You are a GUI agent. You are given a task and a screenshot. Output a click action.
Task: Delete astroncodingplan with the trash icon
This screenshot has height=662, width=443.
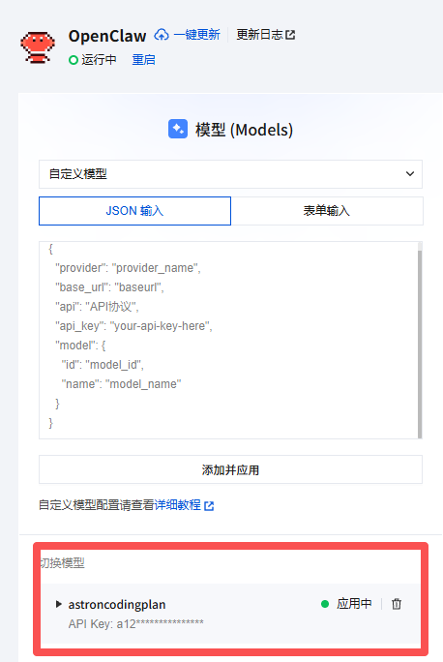coord(397,604)
